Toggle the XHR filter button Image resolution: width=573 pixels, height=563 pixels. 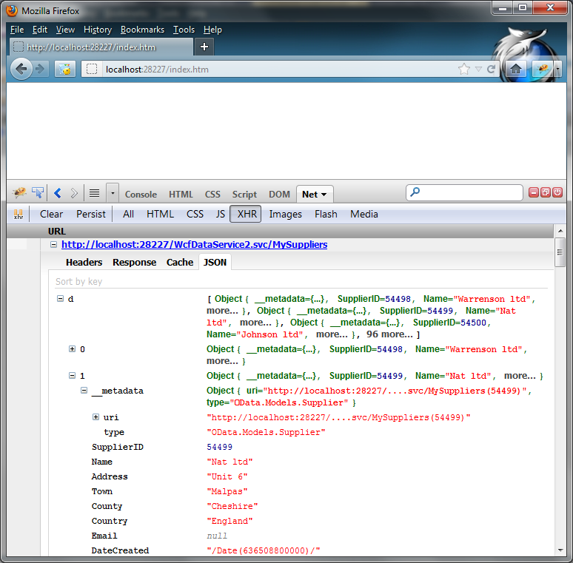[x=246, y=214]
